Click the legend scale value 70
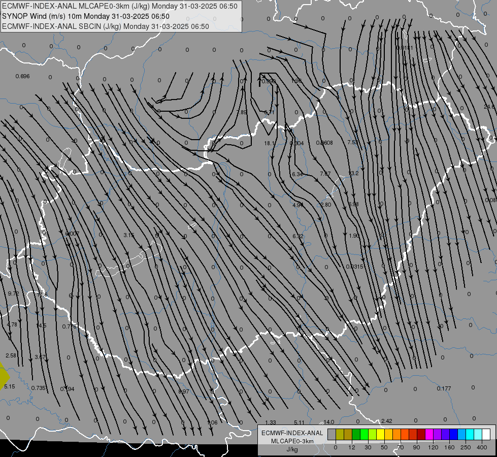Image resolution: width=497 pixels, height=457 pixels. pos(401,447)
